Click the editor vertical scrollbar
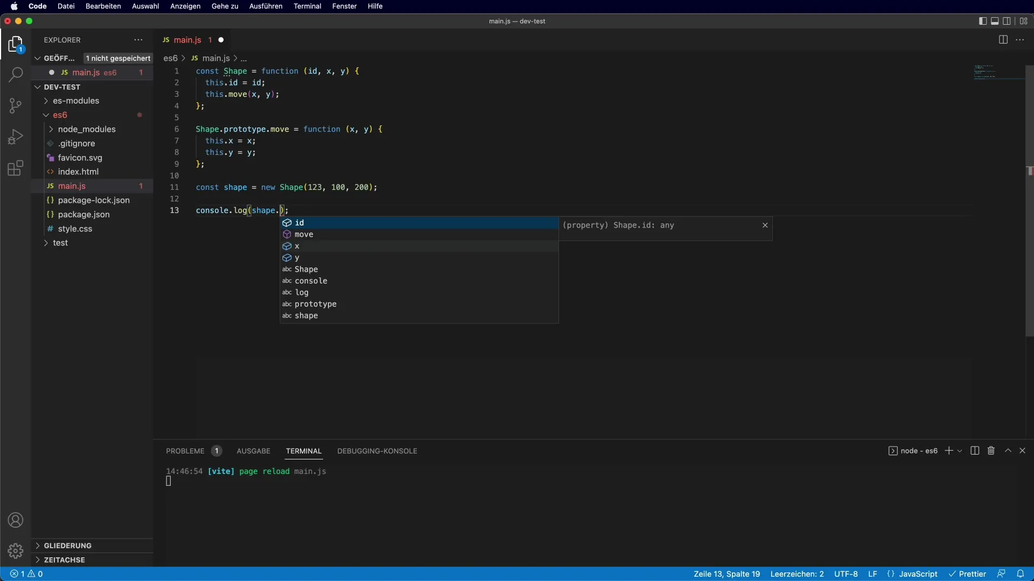 point(1029,202)
